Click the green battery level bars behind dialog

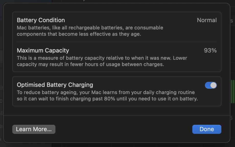(x=232, y=92)
